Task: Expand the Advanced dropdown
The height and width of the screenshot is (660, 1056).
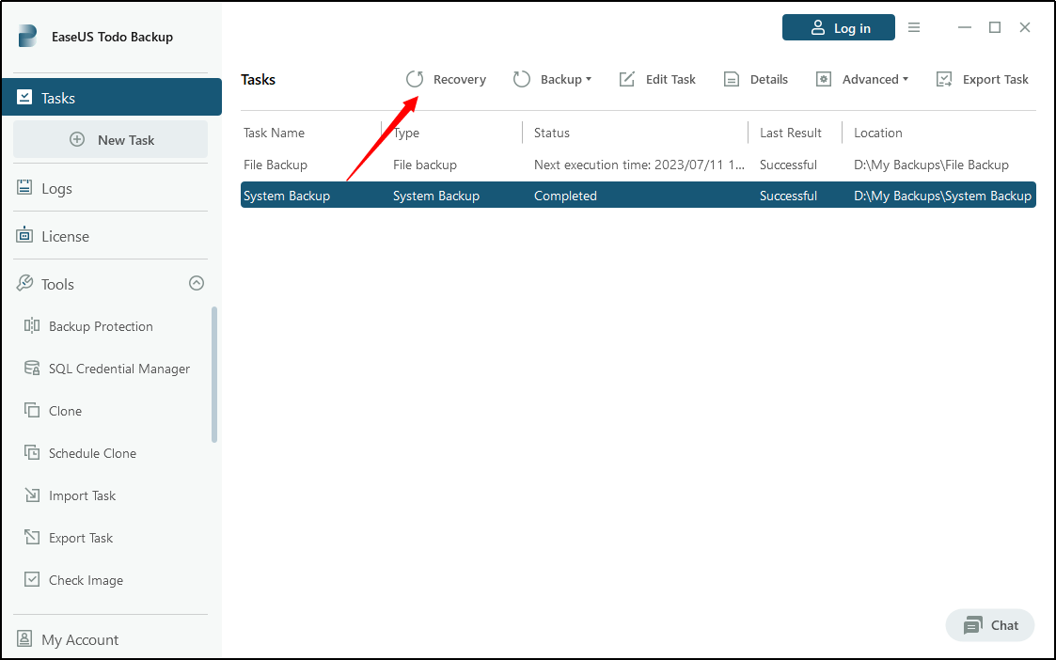Action: coord(862,79)
